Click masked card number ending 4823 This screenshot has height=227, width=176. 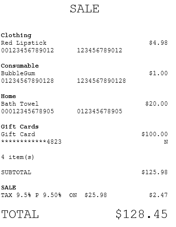[31, 142]
